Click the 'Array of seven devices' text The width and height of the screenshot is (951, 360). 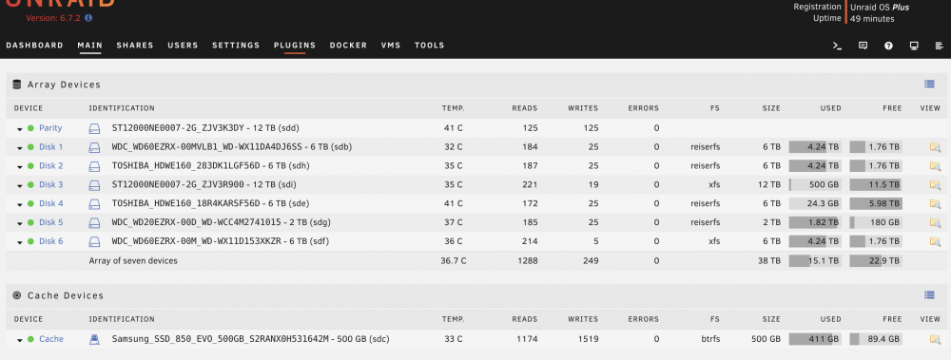pyautogui.click(x=133, y=261)
